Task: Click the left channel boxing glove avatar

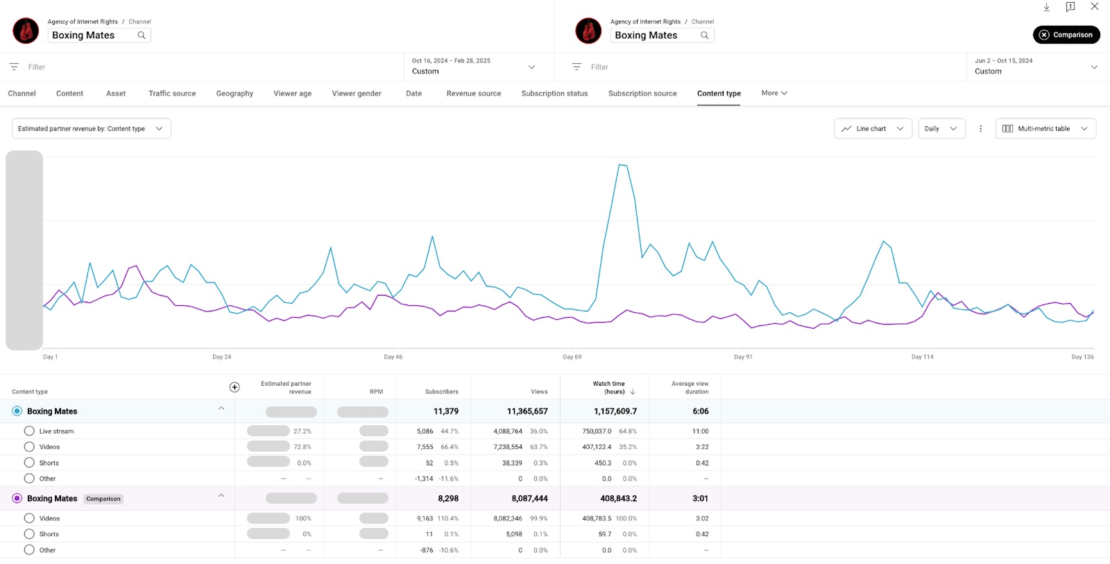Action: tap(26, 31)
